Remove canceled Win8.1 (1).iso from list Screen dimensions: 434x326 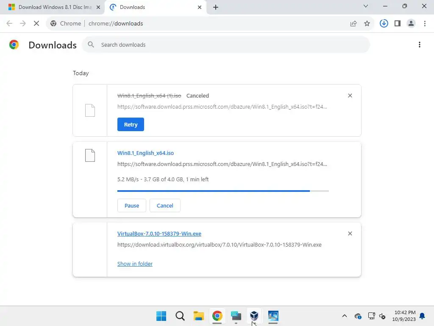point(350,96)
